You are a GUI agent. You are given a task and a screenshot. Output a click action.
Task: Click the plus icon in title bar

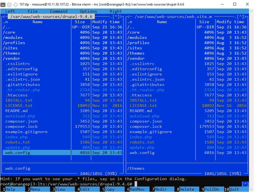click(15, 4)
